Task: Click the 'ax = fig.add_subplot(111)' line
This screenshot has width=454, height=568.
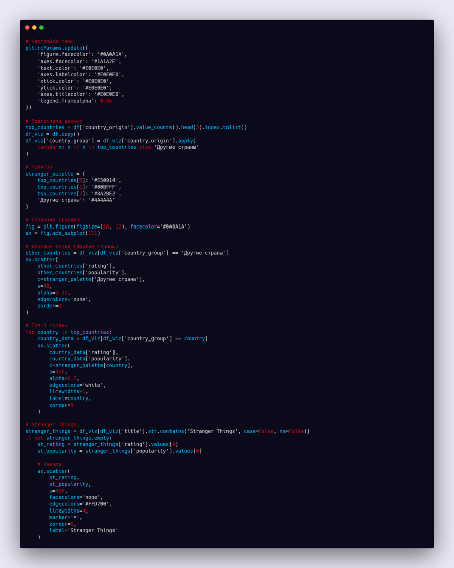Action: (x=63, y=233)
